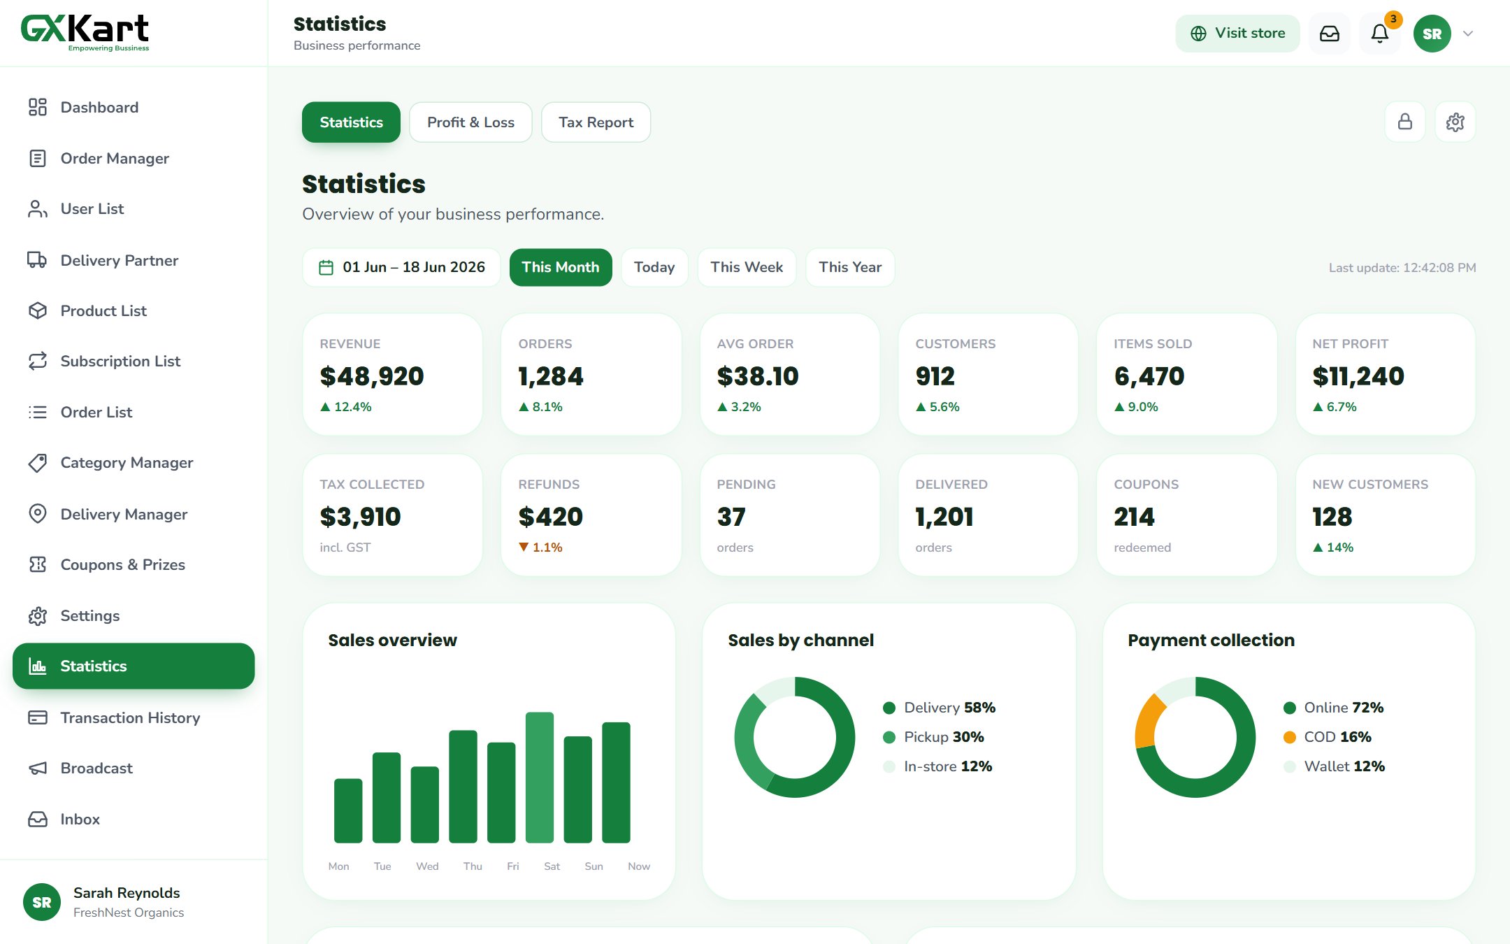
Task: Expand the account menu chevron
Action: pyautogui.click(x=1468, y=34)
